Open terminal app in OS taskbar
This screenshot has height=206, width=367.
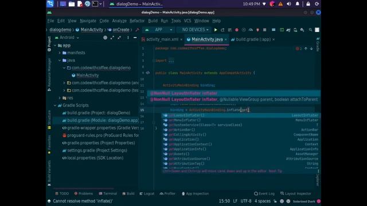(x=95, y=4)
